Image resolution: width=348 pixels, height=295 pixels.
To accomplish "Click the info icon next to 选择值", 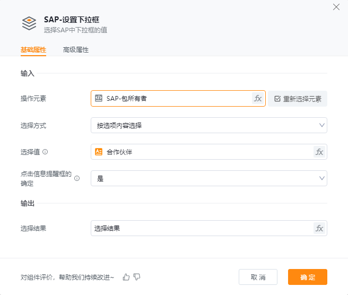I will tap(45, 152).
